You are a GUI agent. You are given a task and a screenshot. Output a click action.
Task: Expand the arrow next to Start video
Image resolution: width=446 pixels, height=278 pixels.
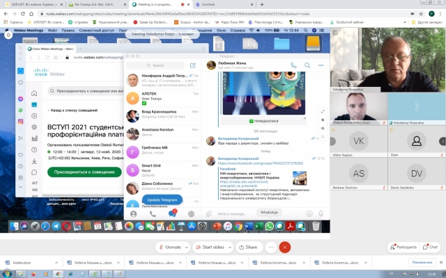coord(230,247)
